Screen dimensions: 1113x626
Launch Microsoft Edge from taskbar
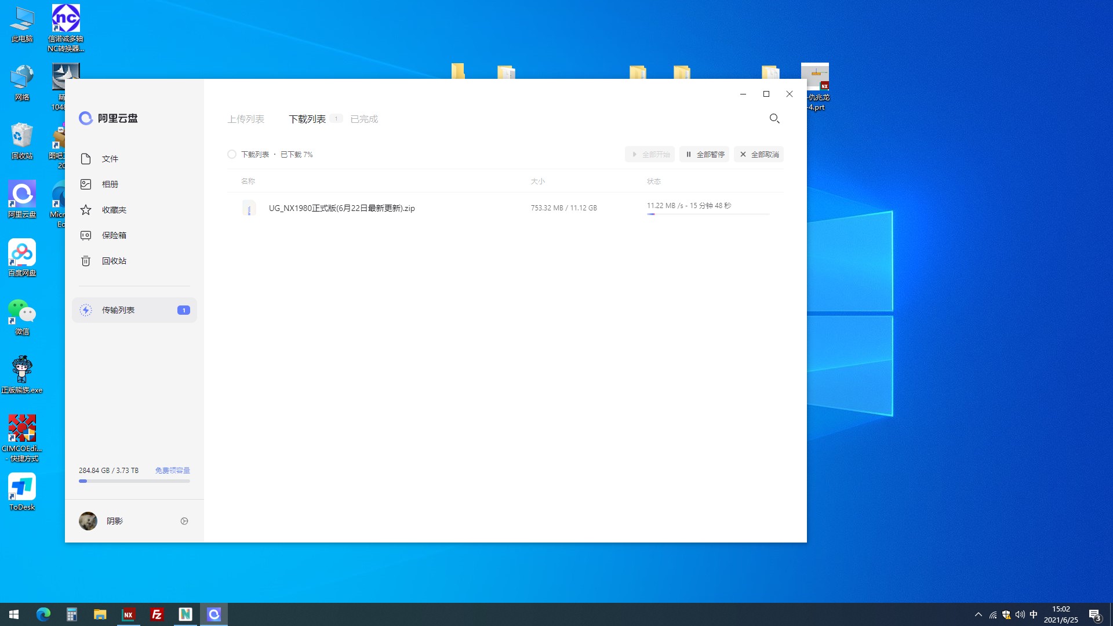[43, 614]
